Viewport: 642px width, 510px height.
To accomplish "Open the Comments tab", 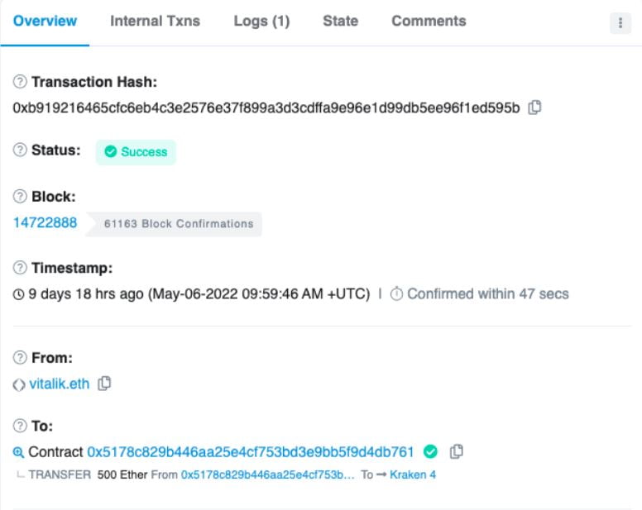I will (429, 21).
